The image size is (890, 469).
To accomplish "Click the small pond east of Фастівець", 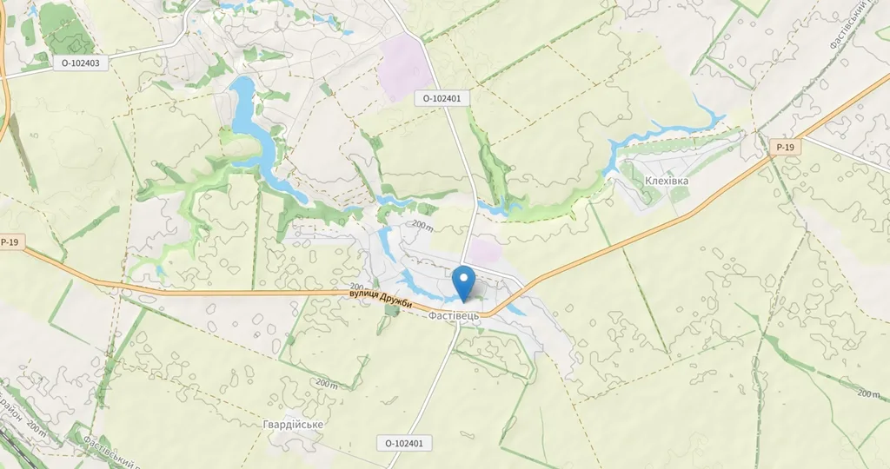I will (515, 309).
